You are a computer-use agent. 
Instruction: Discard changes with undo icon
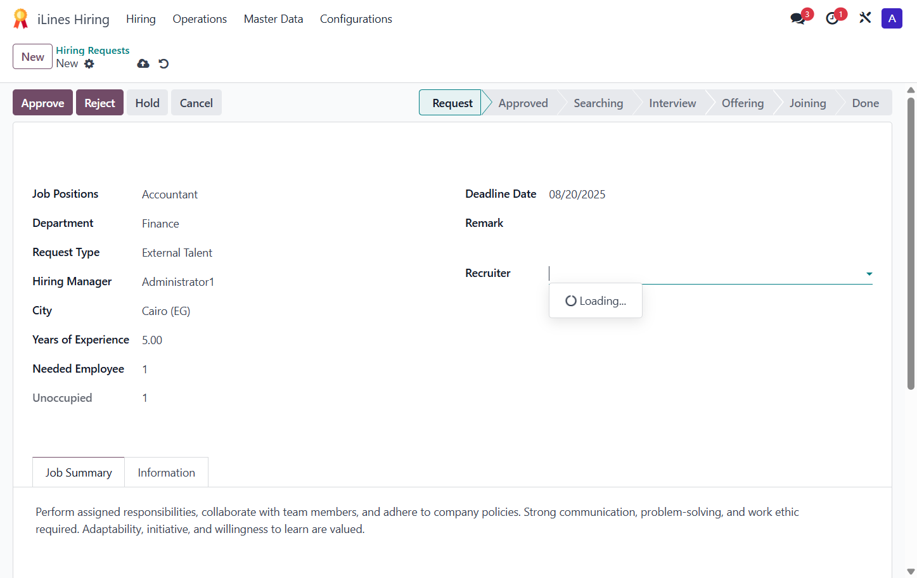(x=164, y=63)
